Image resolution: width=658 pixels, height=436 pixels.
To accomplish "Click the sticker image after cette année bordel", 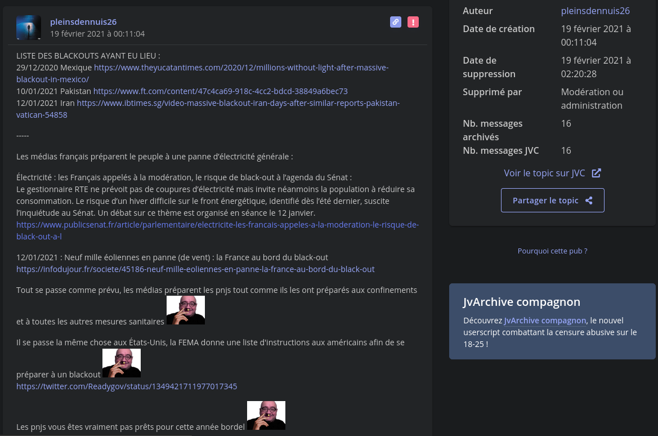I will pyautogui.click(x=266, y=415).
